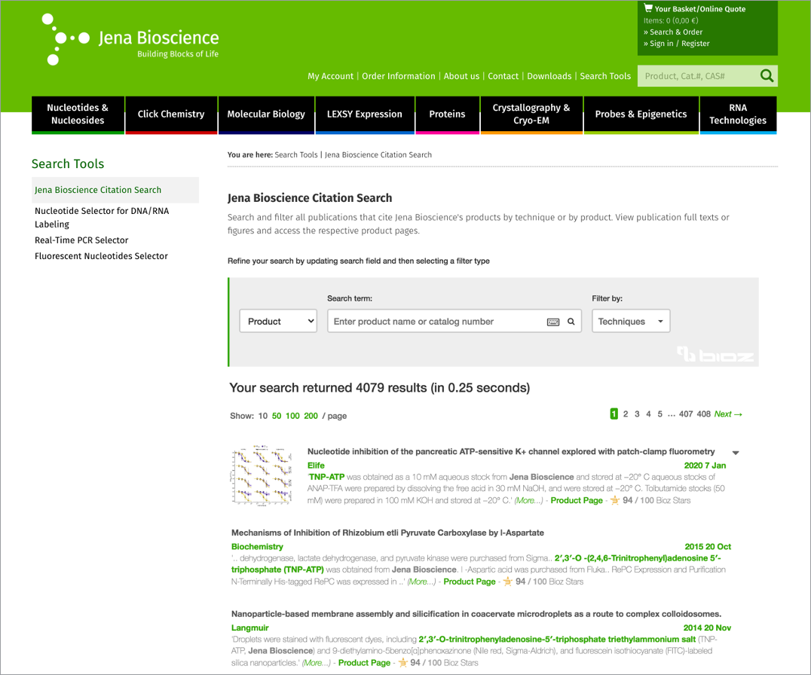Expand the first result's dropdown arrow
This screenshot has width=811, height=675.
(x=736, y=453)
